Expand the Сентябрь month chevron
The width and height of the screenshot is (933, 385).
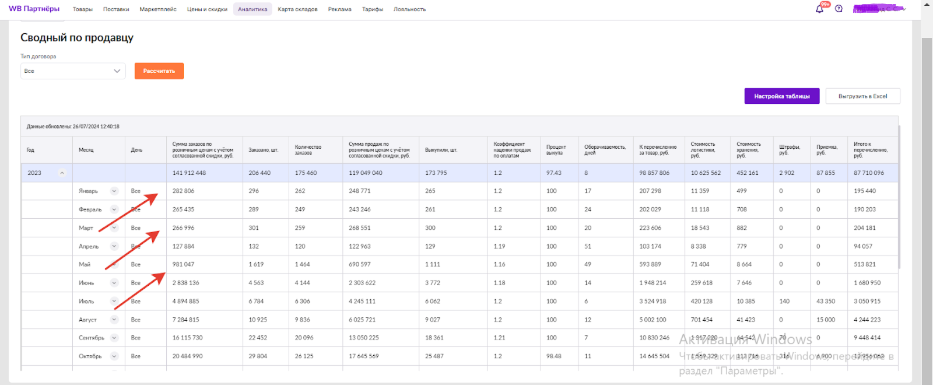(x=114, y=338)
